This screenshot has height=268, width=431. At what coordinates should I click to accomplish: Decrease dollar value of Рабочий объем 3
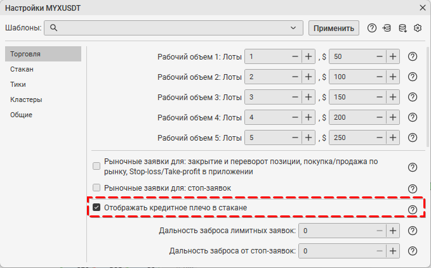(380, 97)
